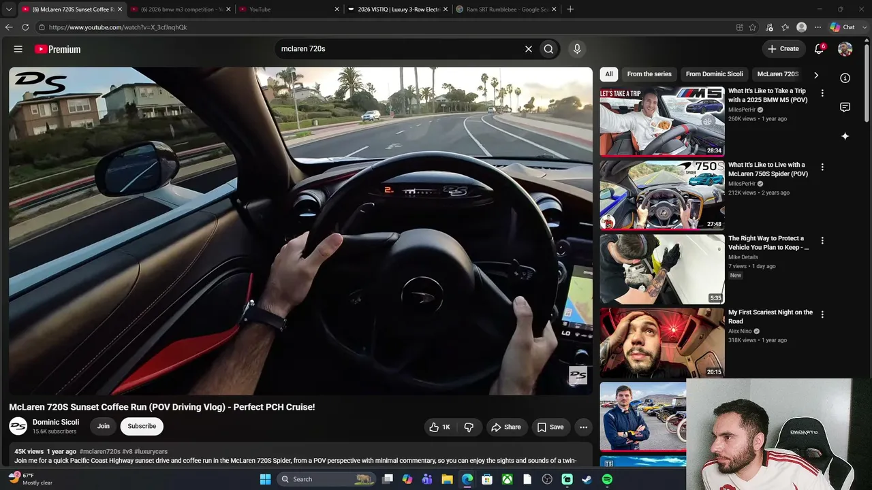This screenshot has height=490, width=872.
Task: Select the From Dominic Sicoli chip
Action: tap(715, 74)
